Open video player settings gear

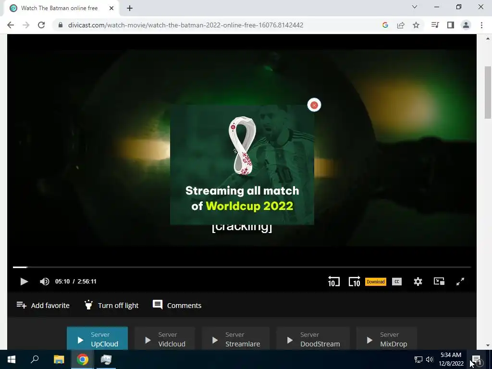pyautogui.click(x=418, y=282)
